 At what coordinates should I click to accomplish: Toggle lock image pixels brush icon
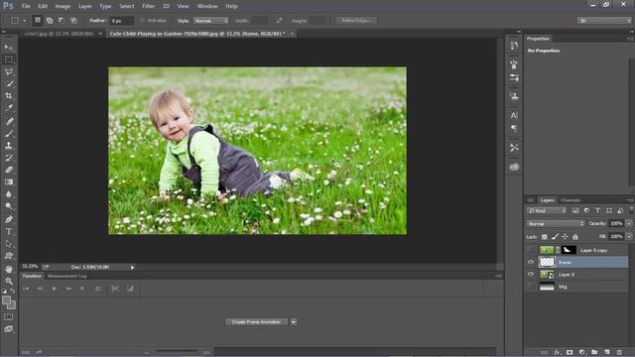click(555, 236)
